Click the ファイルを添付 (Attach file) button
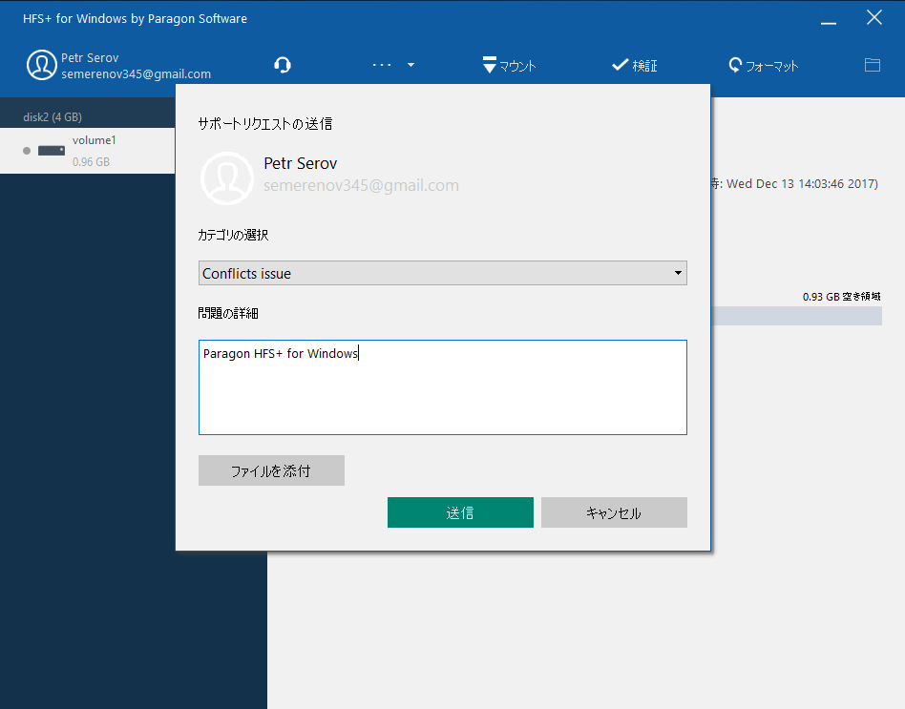Screen dimensions: 905x709 click(271, 470)
